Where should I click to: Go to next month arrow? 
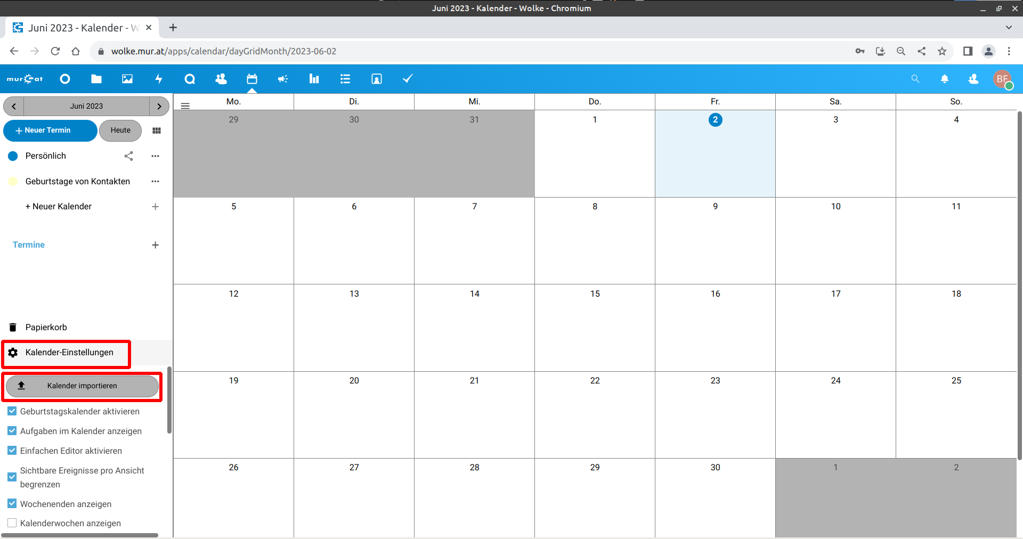click(x=159, y=106)
